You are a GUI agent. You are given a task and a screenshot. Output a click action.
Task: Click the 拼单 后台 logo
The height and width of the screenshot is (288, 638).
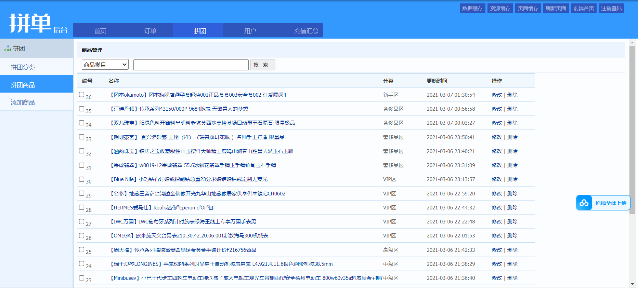38,23
